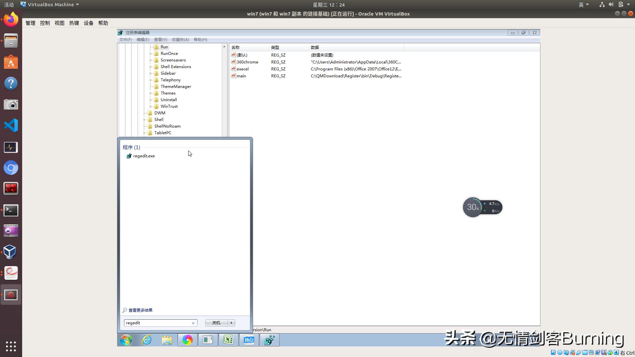Launch Internet Explorer from the taskbar

point(147,340)
